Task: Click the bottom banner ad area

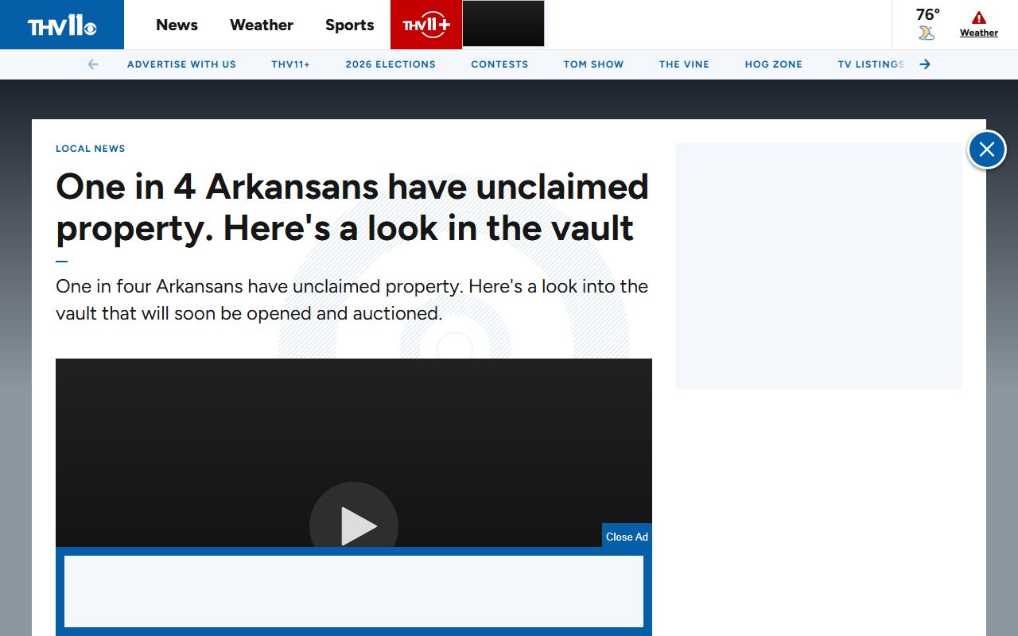Action: pyautogui.click(x=354, y=591)
